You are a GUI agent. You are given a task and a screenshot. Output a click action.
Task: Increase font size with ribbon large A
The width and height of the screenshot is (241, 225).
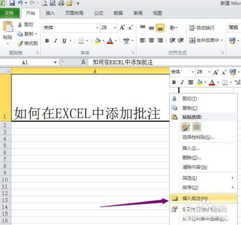click(122, 28)
